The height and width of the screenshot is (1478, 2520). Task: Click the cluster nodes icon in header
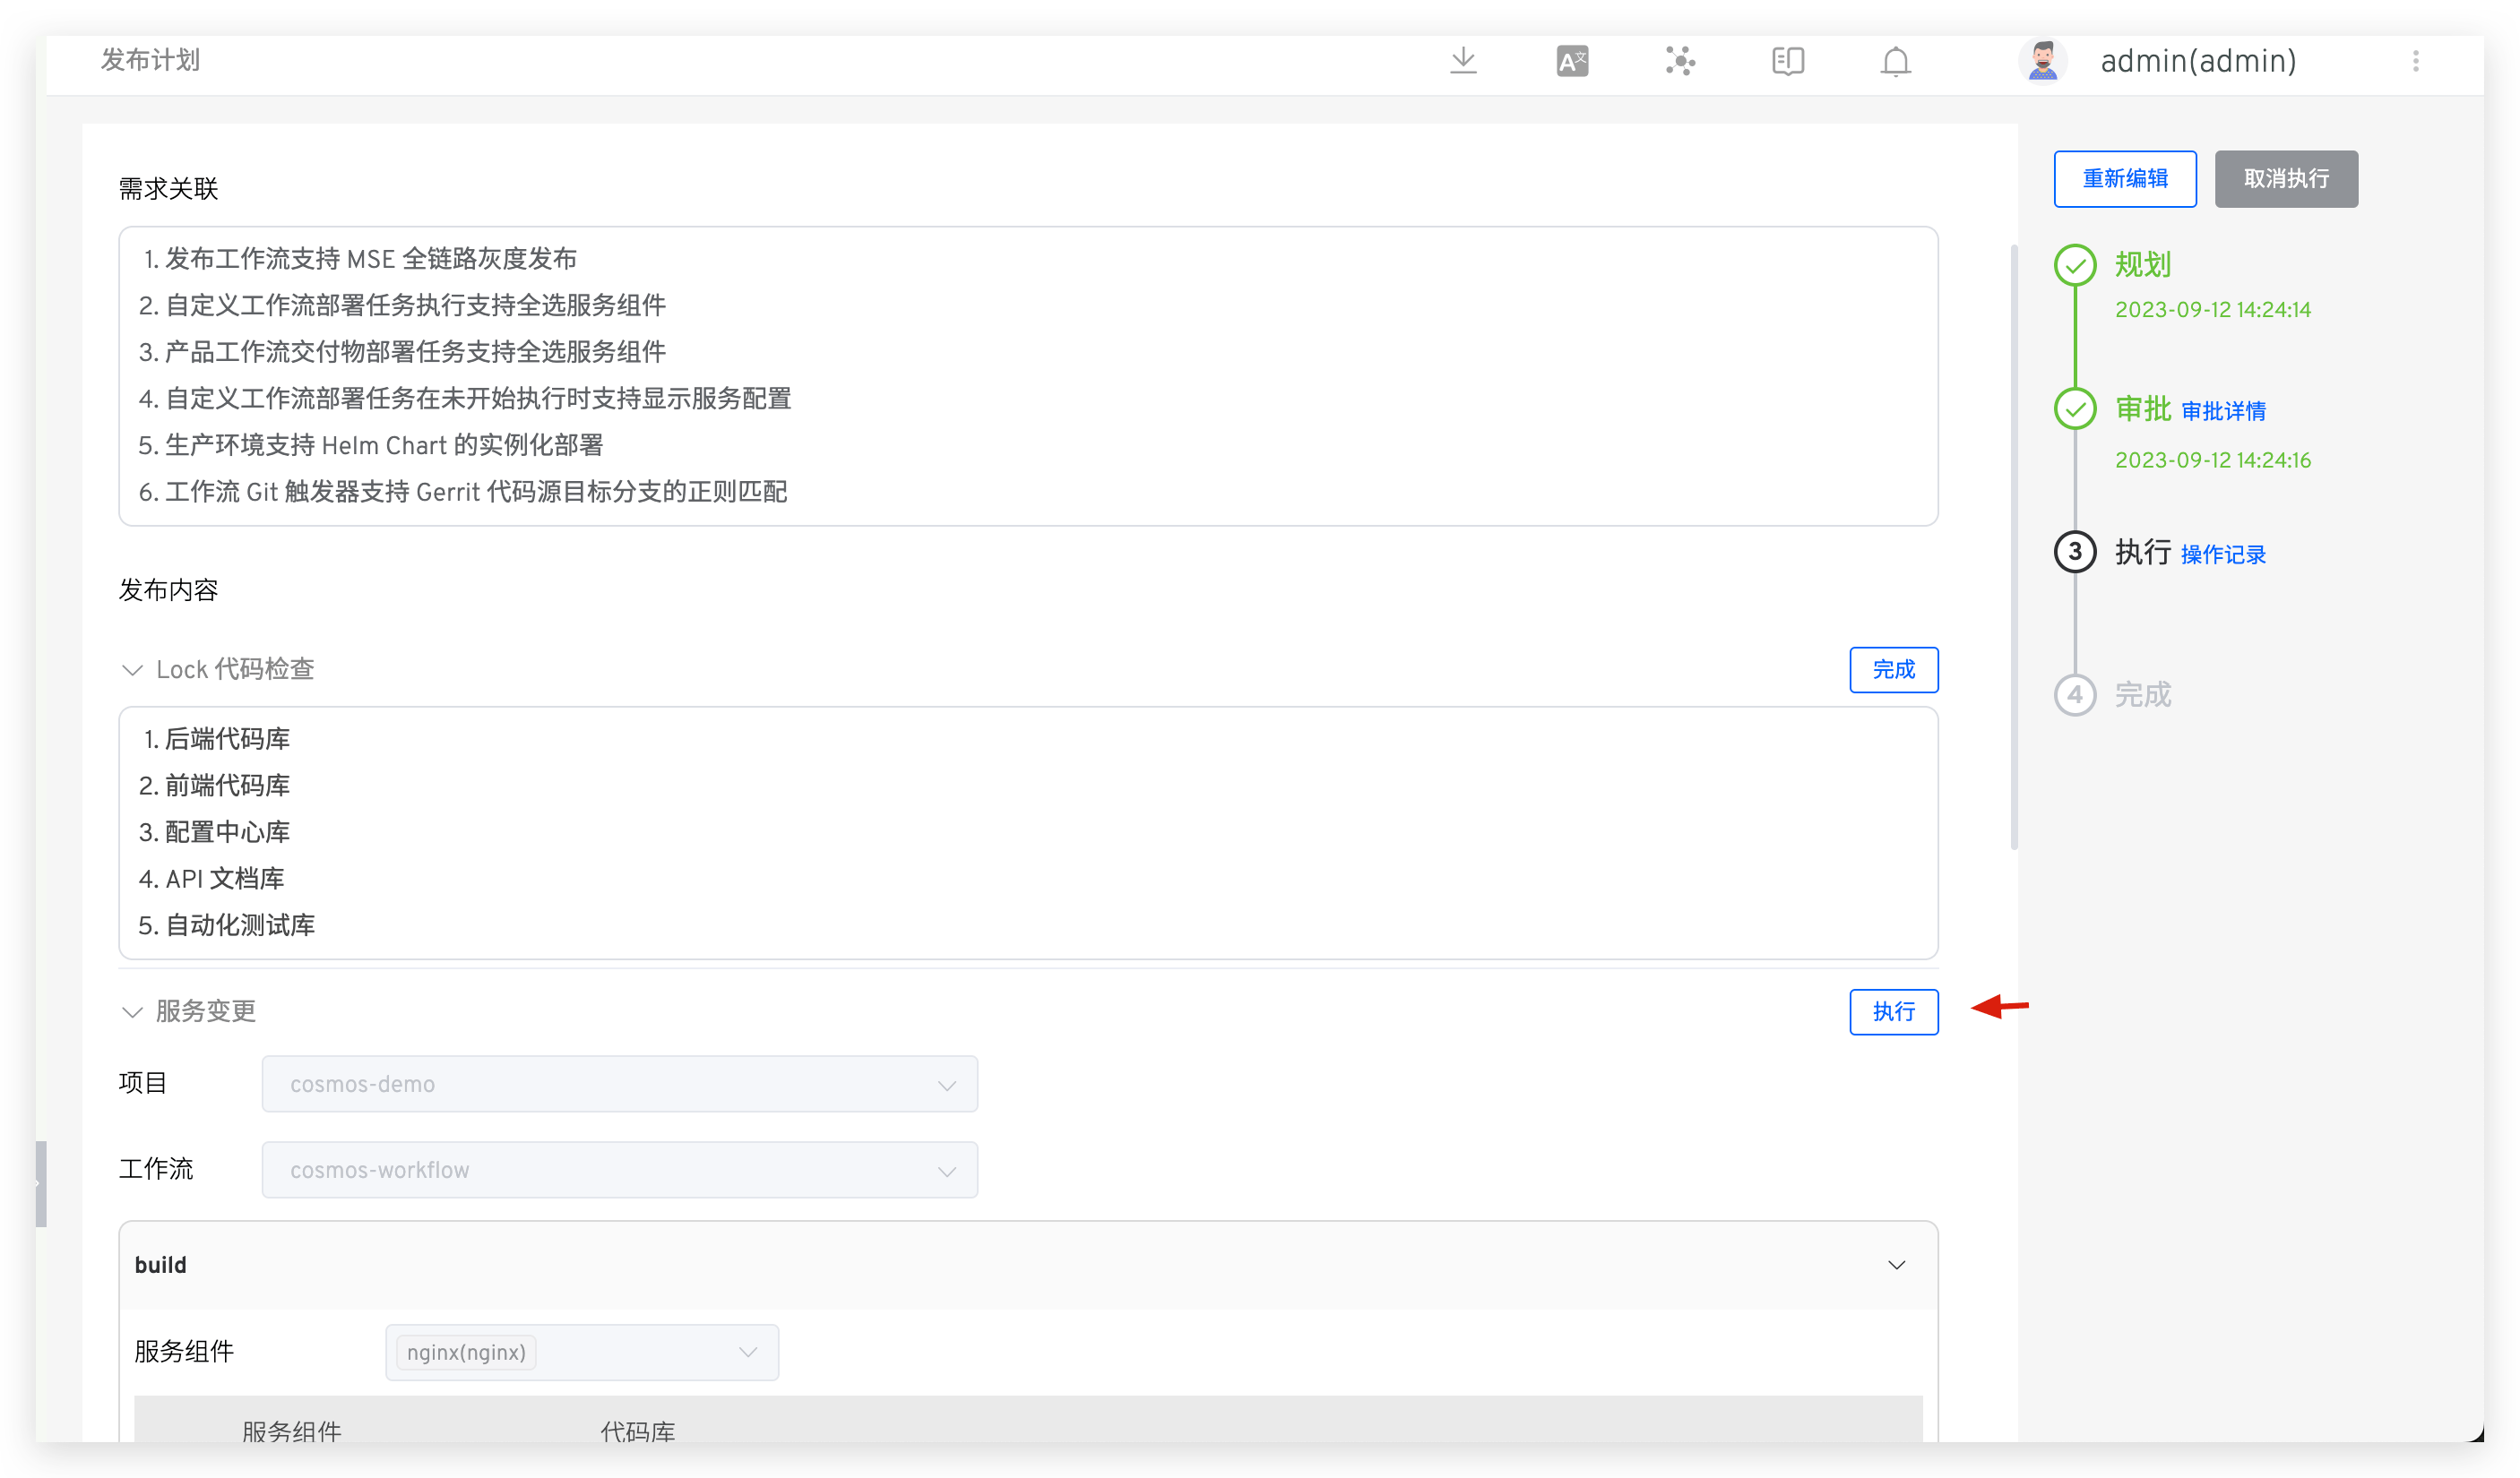(1680, 61)
